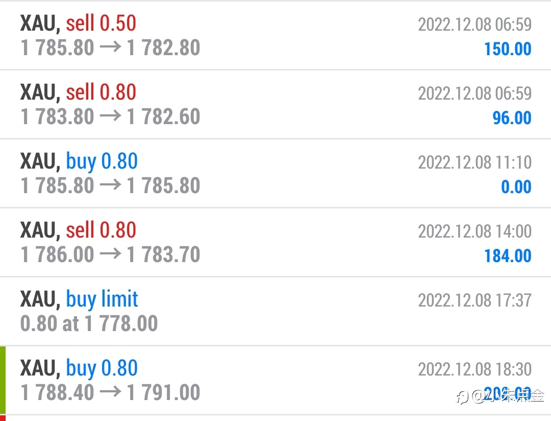Select the 184.00 profit value
The height and width of the screenshot is (421, 551).
[508, 256]
